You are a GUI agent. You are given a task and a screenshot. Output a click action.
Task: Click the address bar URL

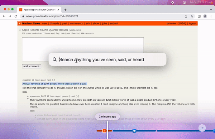click(52, 16)
